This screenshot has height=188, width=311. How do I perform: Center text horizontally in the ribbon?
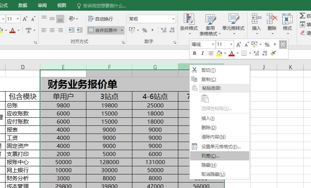tap(52, 30)
